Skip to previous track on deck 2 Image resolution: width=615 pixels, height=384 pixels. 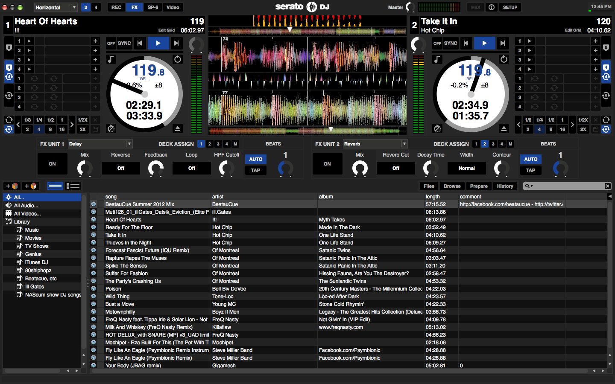[x=466, y=43]
